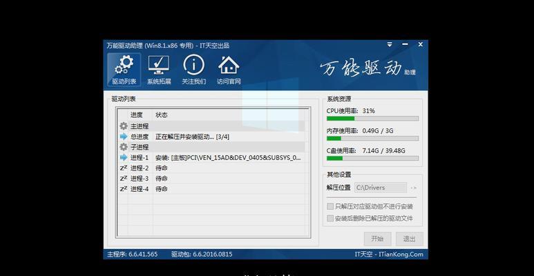This screenshot has height=276, width=534.
Task: Select the 主进程 row label
Action: pos(140,126)
